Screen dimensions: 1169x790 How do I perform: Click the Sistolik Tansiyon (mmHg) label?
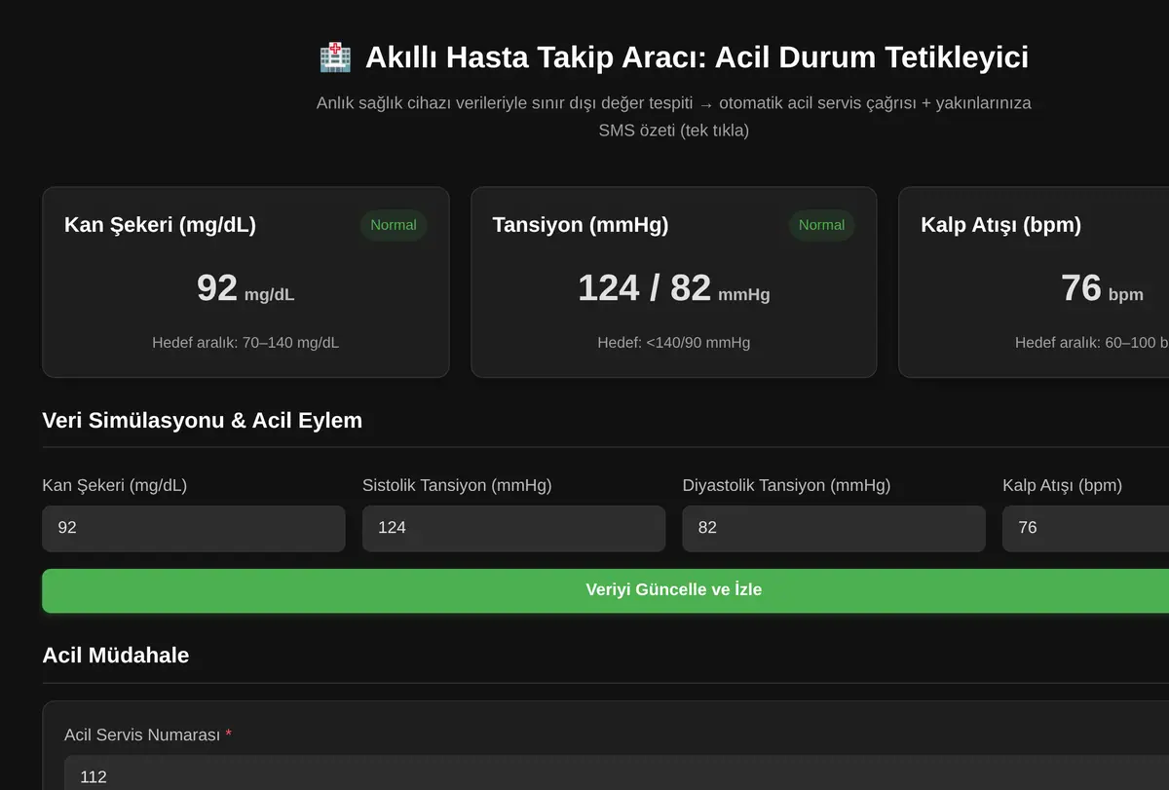tap(457, 485)
